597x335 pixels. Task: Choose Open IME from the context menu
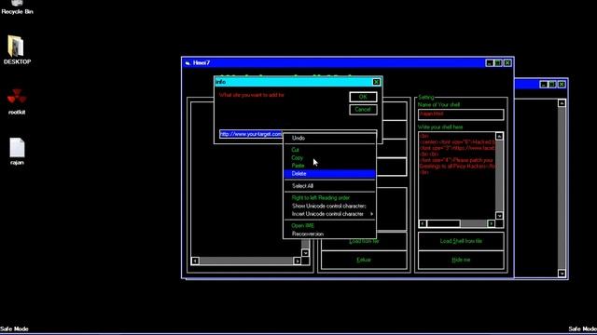(x=329, y=225)
